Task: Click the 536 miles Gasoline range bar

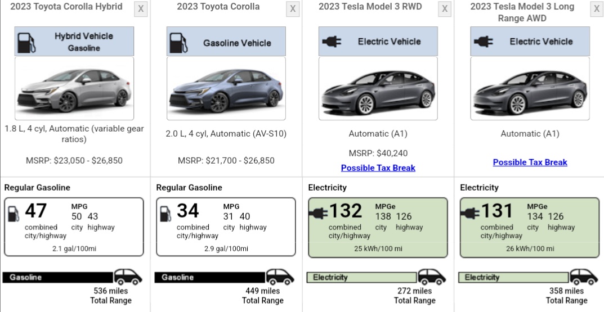Action: pyautogui.click(x=59, y=277)
